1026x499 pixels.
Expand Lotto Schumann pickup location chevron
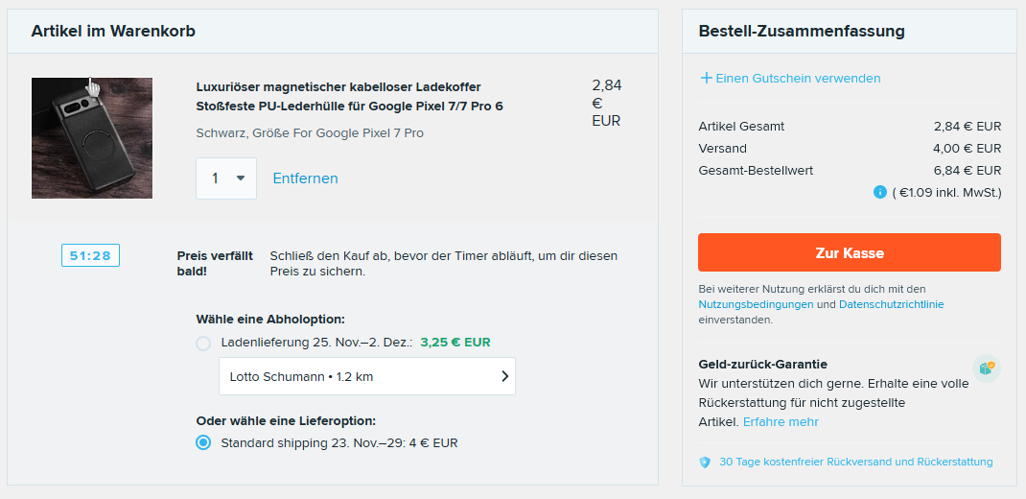pyautogui.click(x=504, y=377)
